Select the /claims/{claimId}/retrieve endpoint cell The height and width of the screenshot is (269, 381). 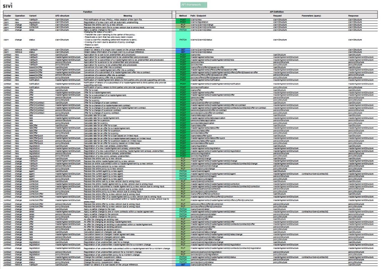(202, 50)
